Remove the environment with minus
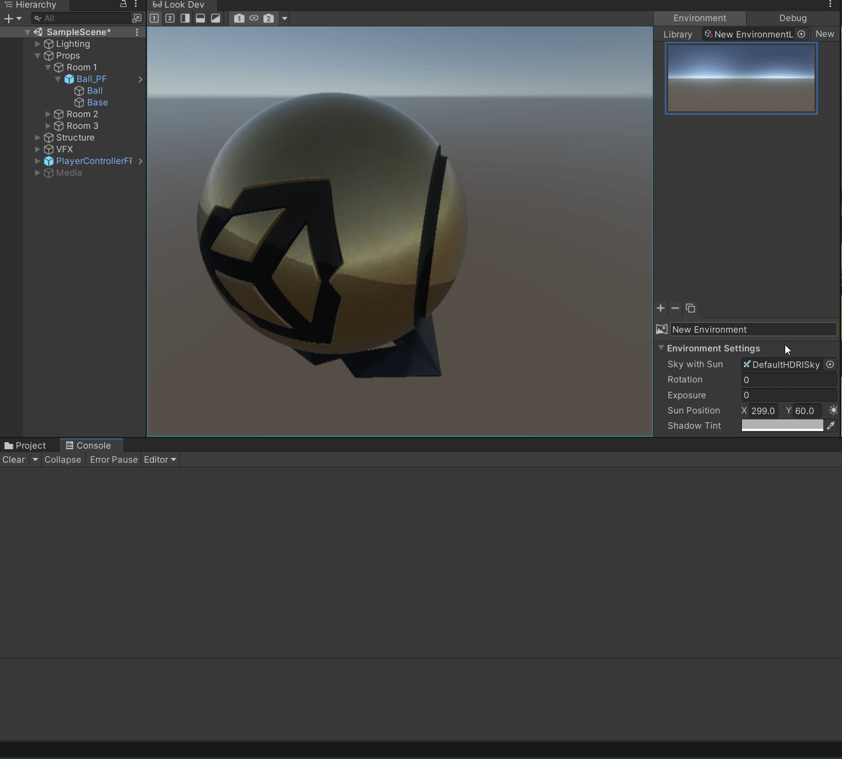The image size is (842, 759). tap(675, 308)
